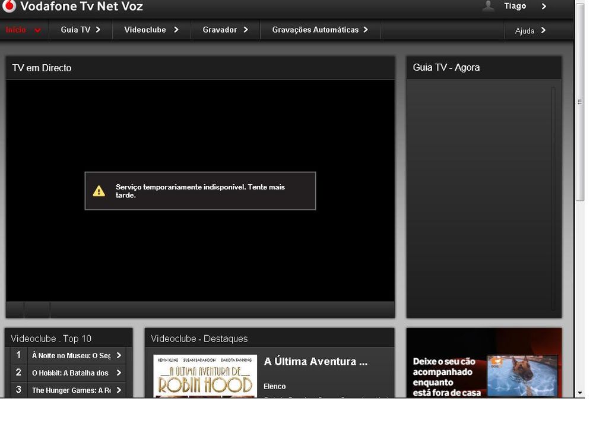Image resolution: width=593 pixels, height=445 pixels.
Task: Expand the Início dropdown menu
Action: point(37,29)
